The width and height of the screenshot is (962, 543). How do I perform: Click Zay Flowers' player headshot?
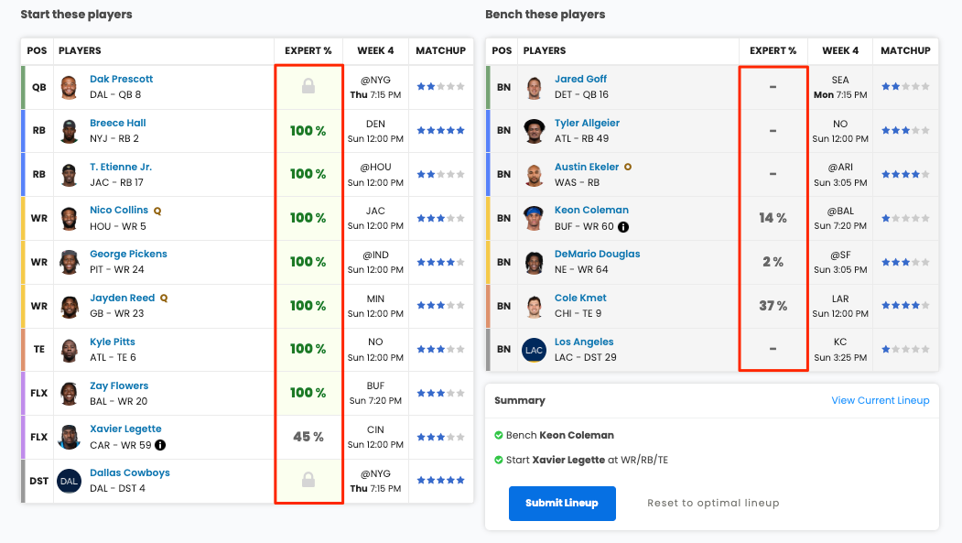point(70,394)
